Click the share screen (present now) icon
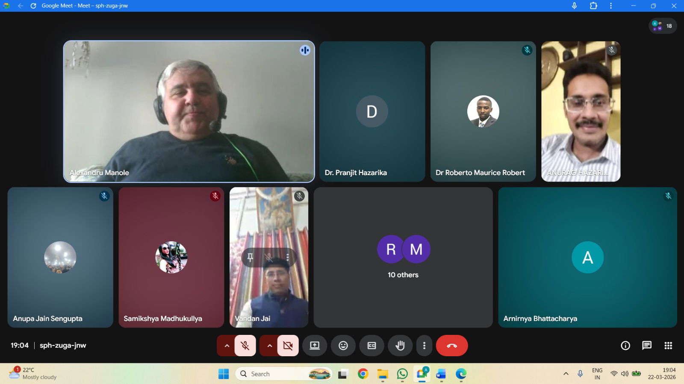The image size is (684, 384). tap(315, 346)
